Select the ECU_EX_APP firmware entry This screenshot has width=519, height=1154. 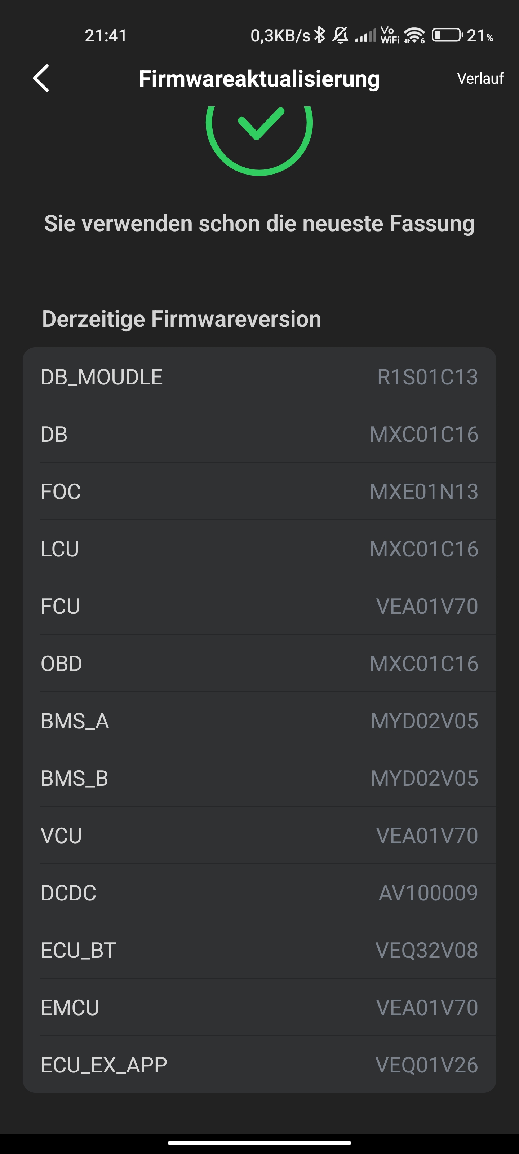259,1065
